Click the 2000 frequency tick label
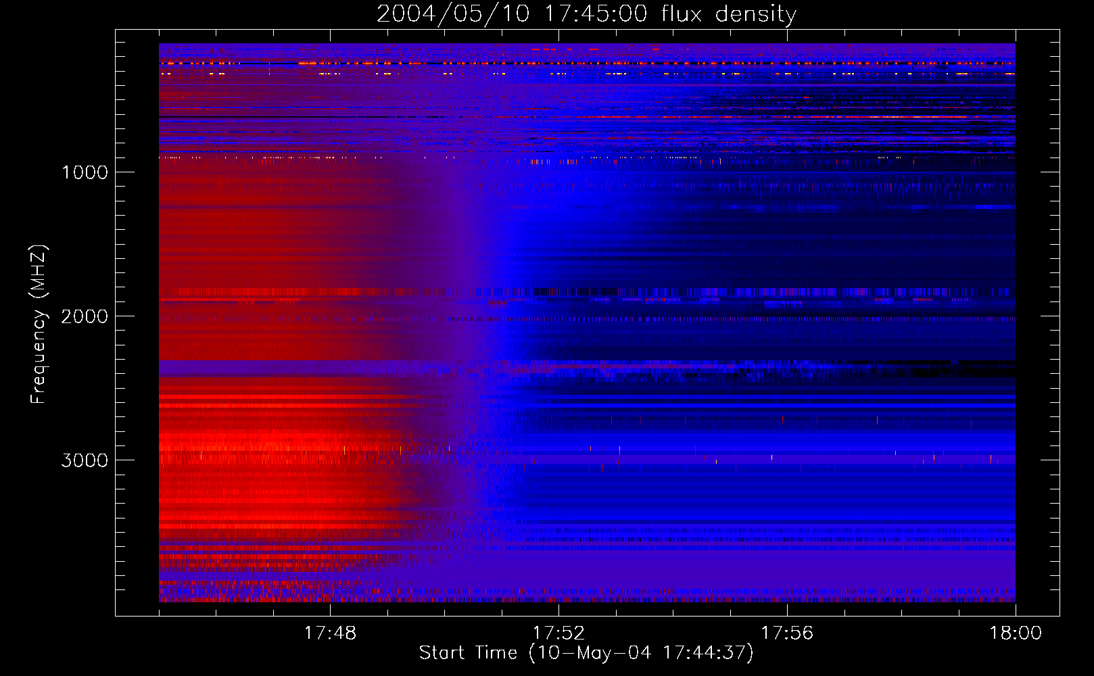The width and height of the screenshot is (1094, 676). coord(85,316)
